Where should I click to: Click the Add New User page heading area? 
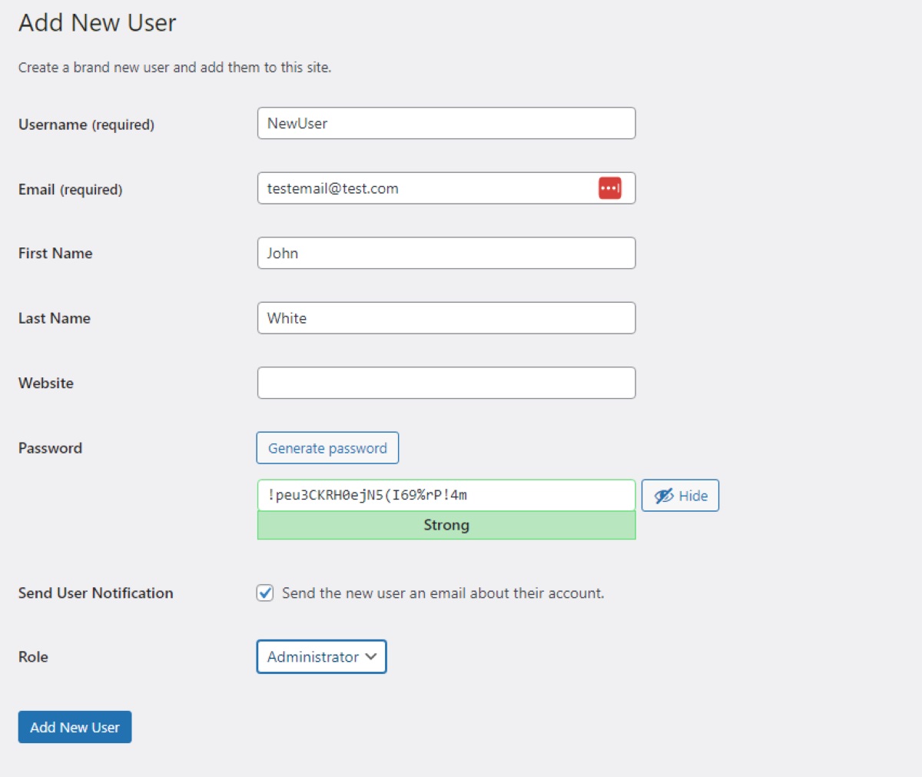[97, 23]
